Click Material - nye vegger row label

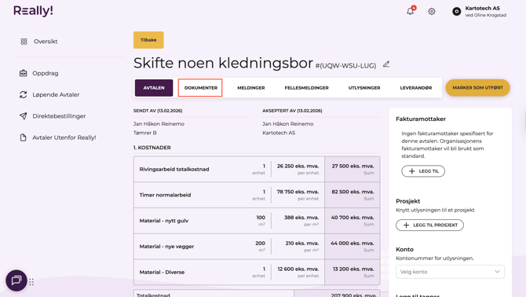(x=166, y=247)
